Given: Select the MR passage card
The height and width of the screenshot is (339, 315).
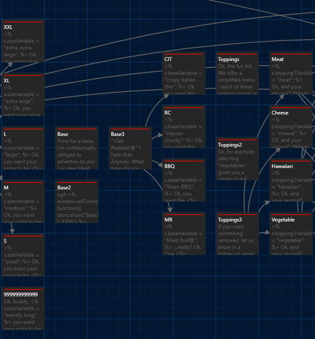Looking at the screenshot, I should point(184,233).
